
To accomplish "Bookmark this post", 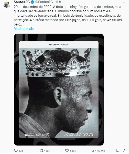I will pyautogui.click(x=118, y=150).
